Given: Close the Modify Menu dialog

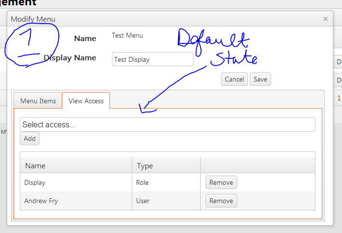Looking at the screenshot, I should [326, 19].
